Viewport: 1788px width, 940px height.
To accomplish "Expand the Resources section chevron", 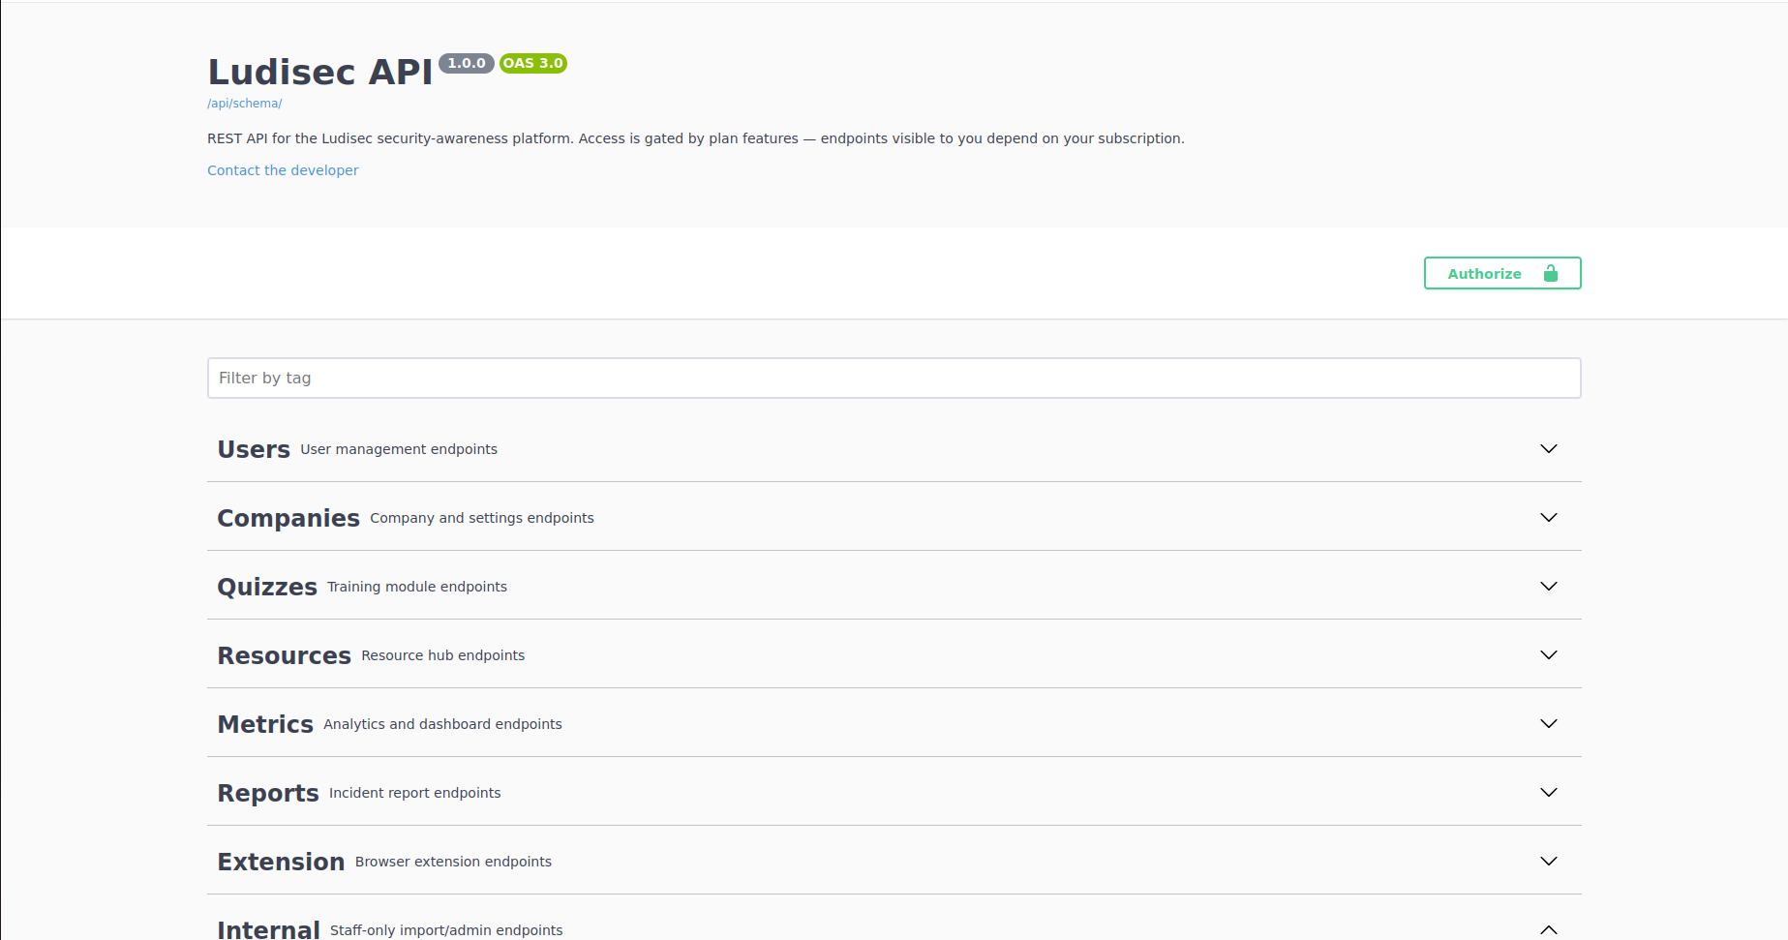I will [x=1549, y=654].
